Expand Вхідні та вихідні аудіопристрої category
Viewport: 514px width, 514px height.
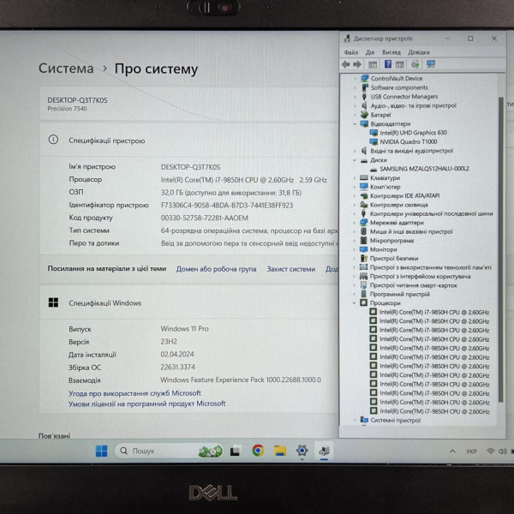click(x=355, y=151)
